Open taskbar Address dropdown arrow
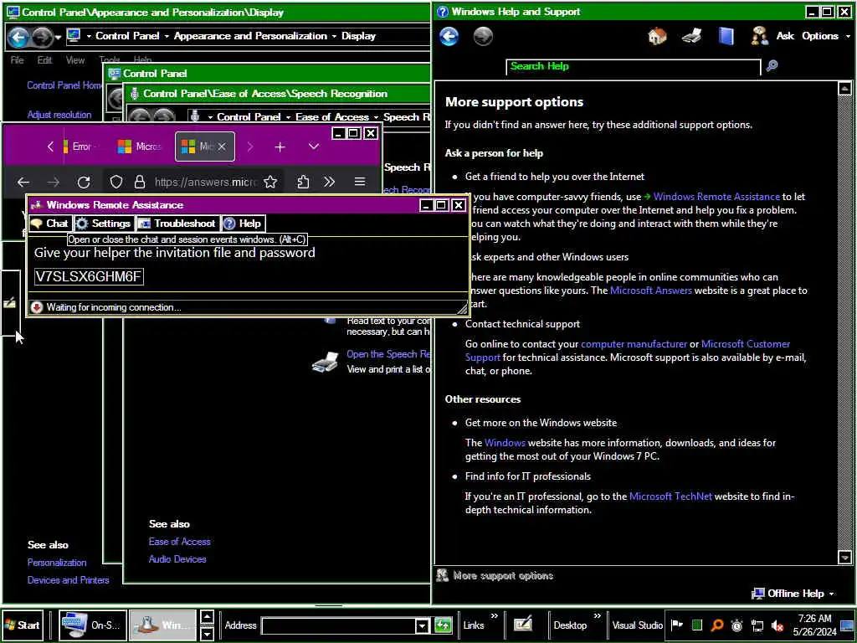This screenshot has width=857, height=643. click(x=422, y=625)
